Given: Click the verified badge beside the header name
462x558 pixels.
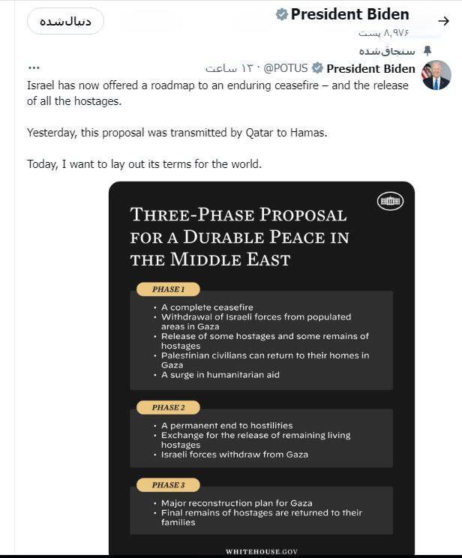Looking at the screenshot, I should pos(282,14).
